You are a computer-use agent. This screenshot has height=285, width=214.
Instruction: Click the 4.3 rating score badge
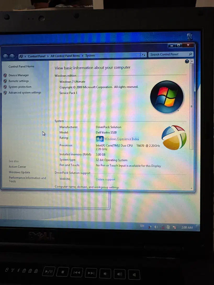[x=100, y=139]
